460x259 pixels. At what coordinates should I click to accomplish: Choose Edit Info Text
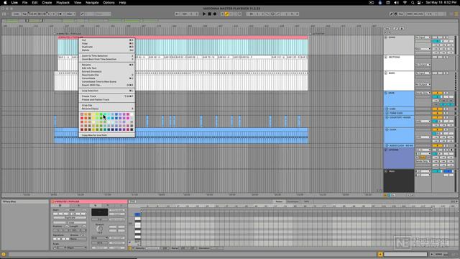107,68
